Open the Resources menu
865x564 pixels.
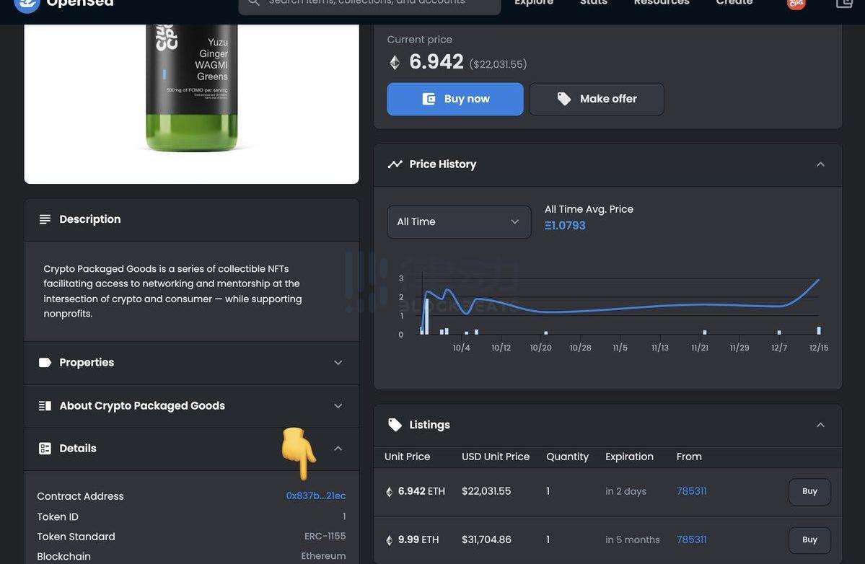pyautogui.click(x=661, y=3)
